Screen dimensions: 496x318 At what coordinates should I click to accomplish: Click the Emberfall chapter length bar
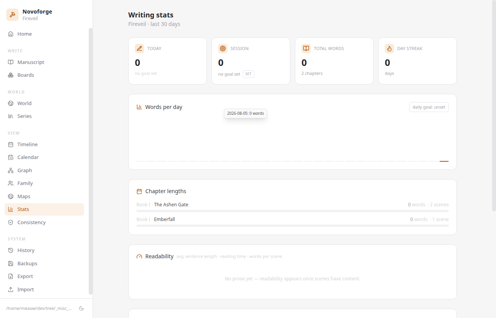pos(293,226)
